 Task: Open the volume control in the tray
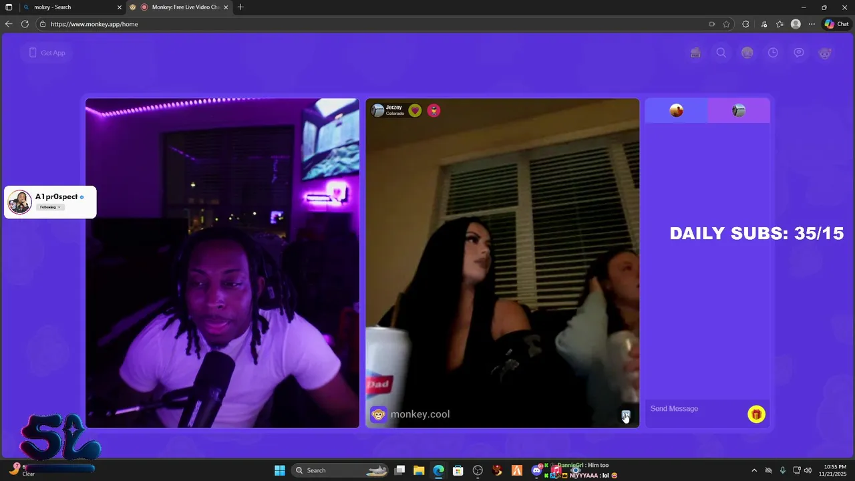[808, 470]
